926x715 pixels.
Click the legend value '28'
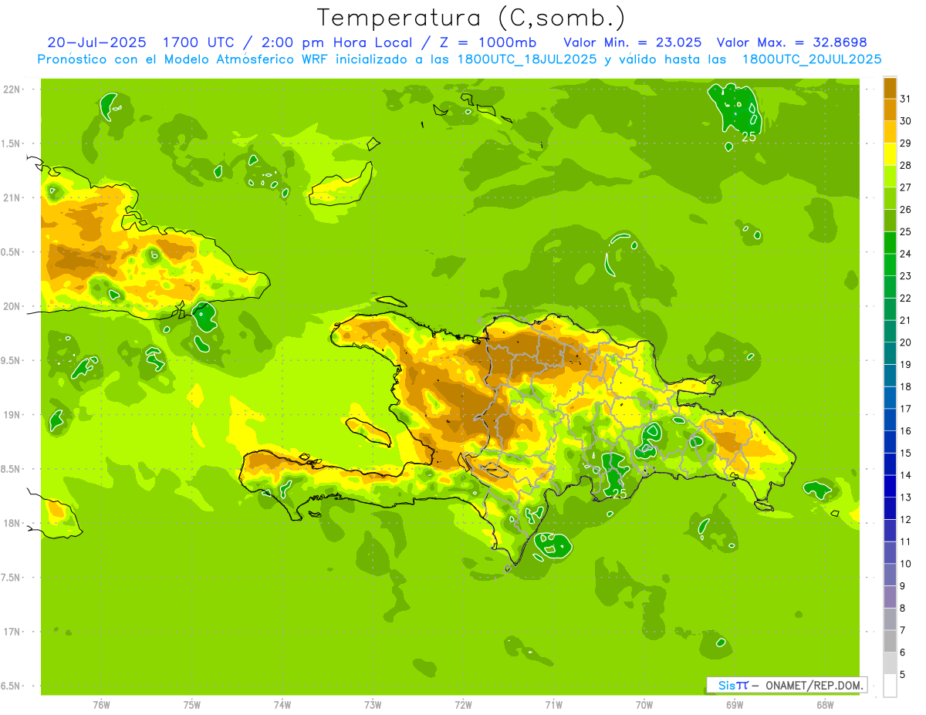(906, 165)
